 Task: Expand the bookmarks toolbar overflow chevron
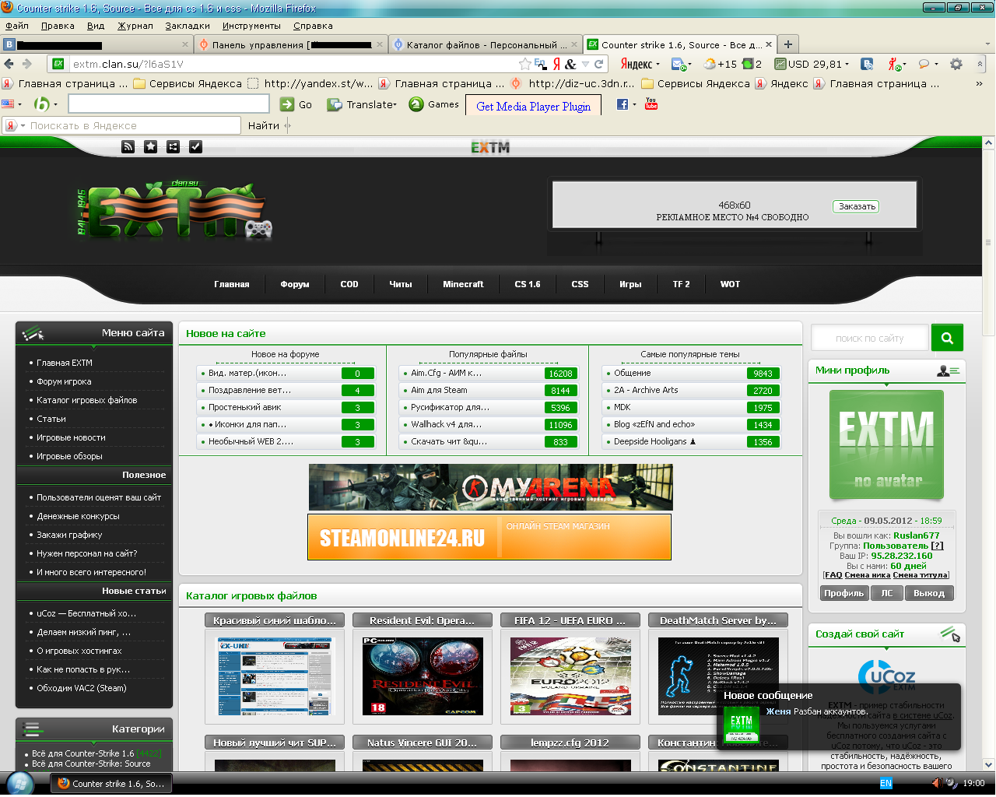[x=979, y=84]
